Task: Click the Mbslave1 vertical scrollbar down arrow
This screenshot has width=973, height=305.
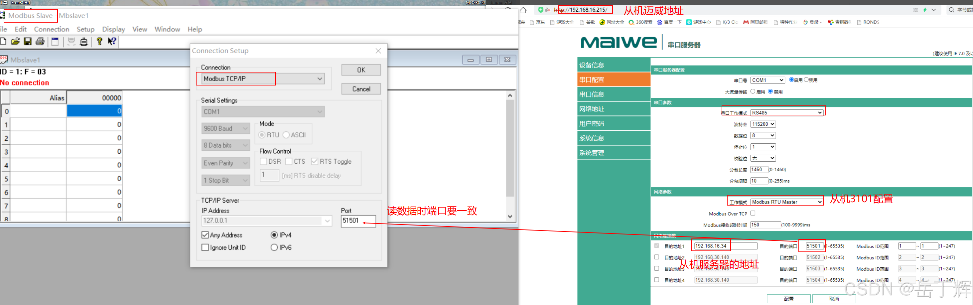Action: [510, 217]
